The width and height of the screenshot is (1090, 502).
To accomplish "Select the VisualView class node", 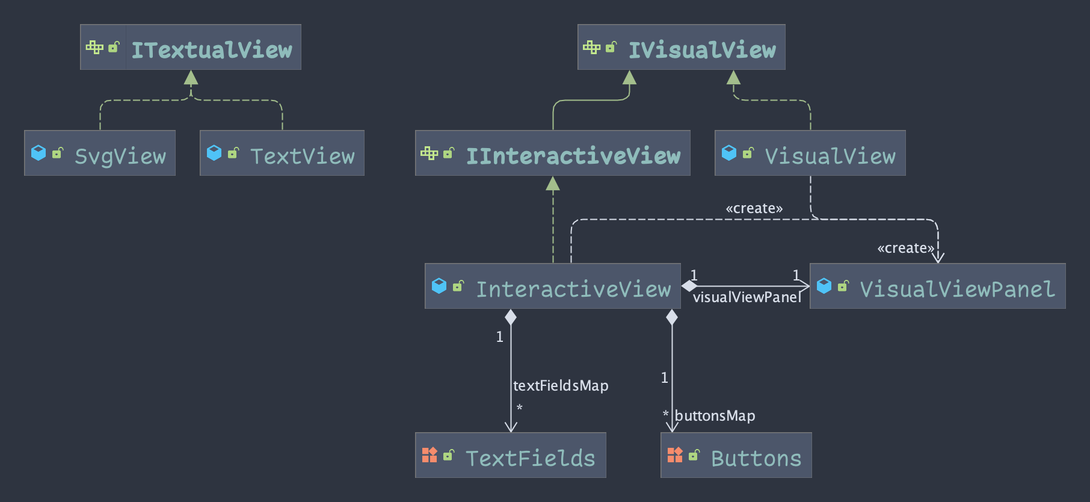I will tap(810, 153).
